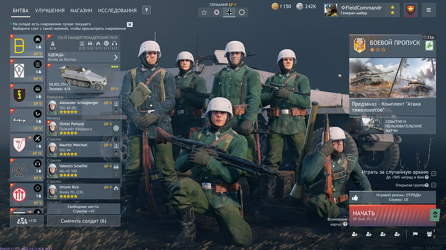Enable "Играть за случайную армию" checkbox

coord(434,173)
